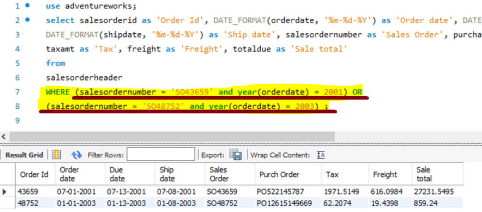Select sales order cell SO43659
This screenshot has height=212, width=482.
[x=230, y=192]
